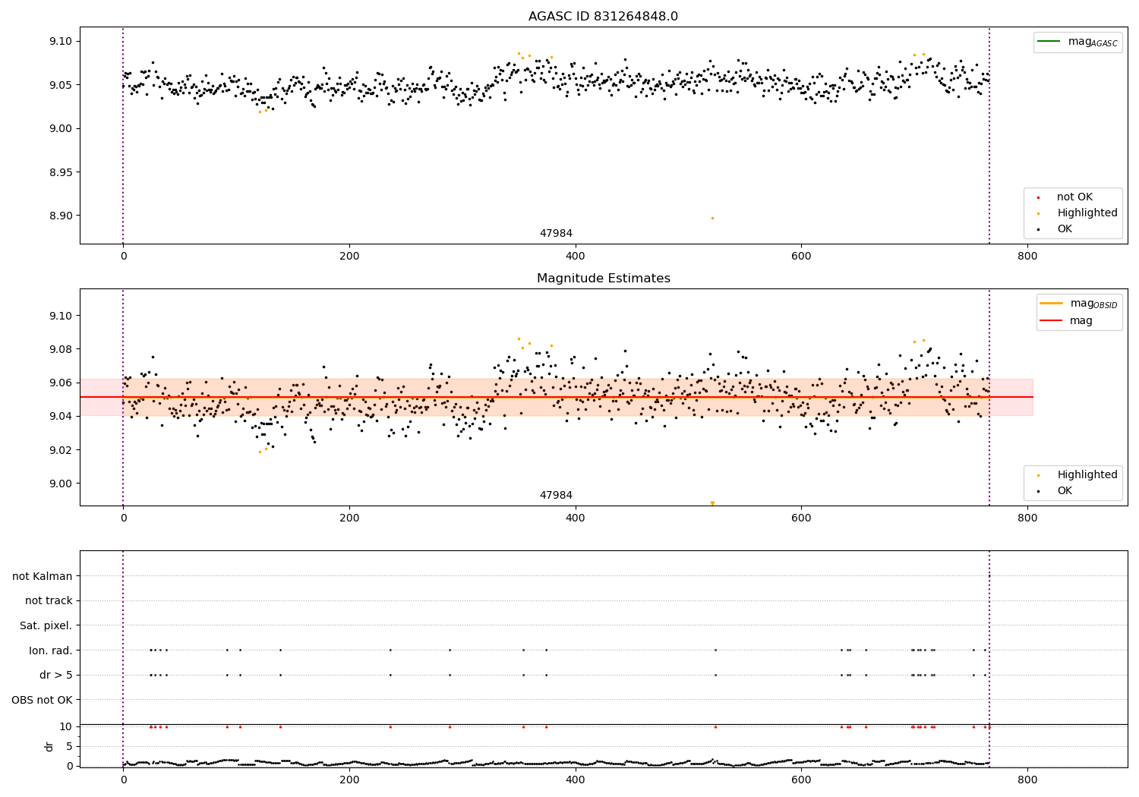1139x797 pixels.
Task: Click the 'dr > 5' row label
Action: pos(56,675)
